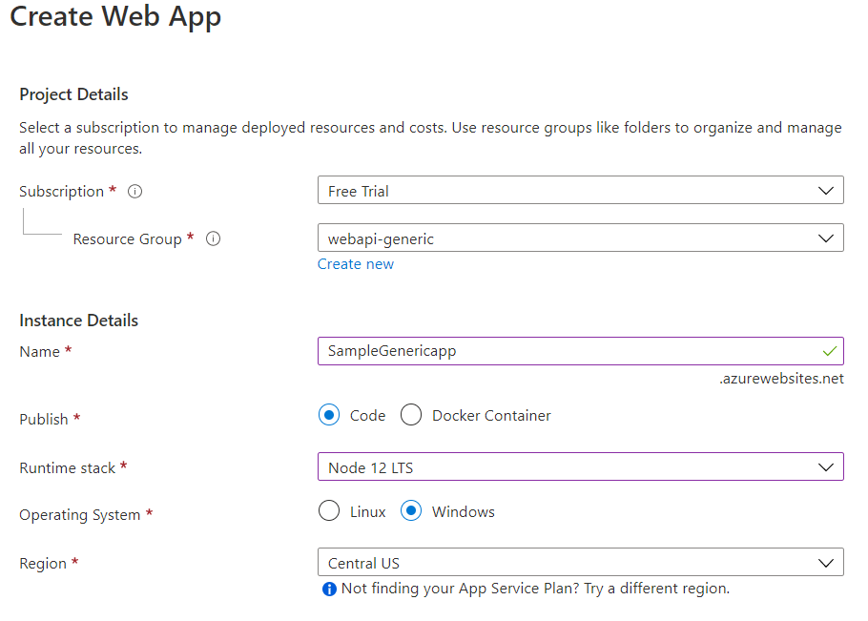This screenshot has height=621, width=868.
Task: Click the 'Not finding your App Service Plan' message
Action: click(535, 589)
